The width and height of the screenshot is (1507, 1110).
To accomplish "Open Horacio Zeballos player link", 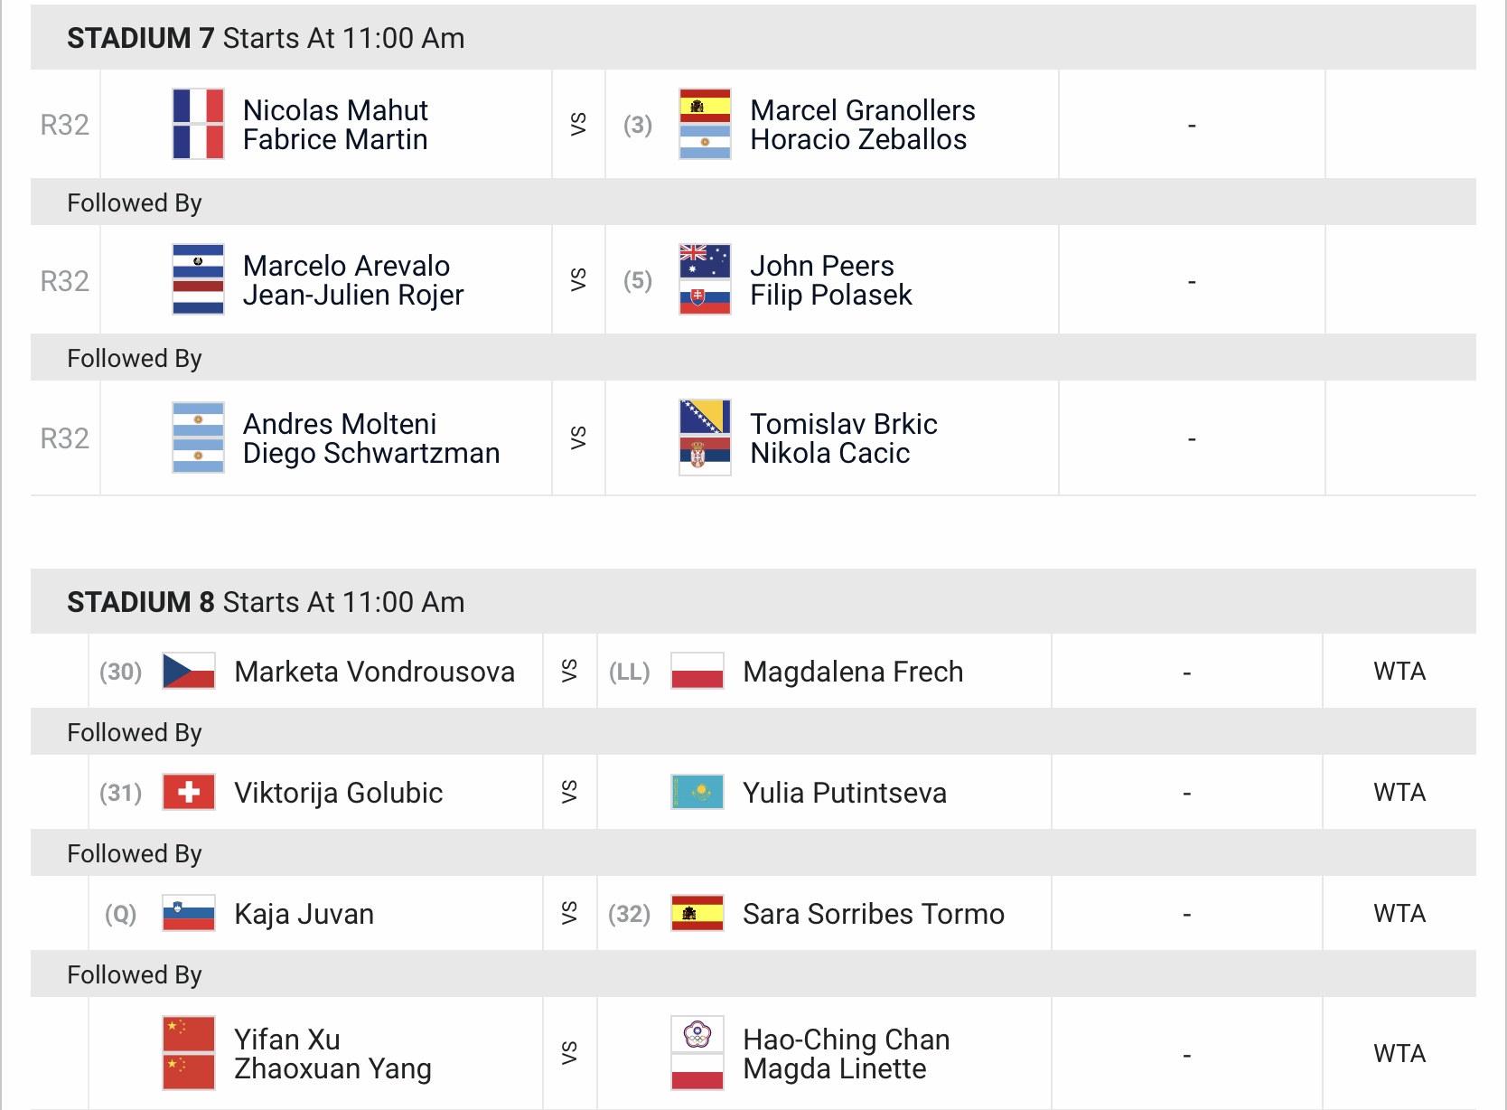I will tap(858, 139).
